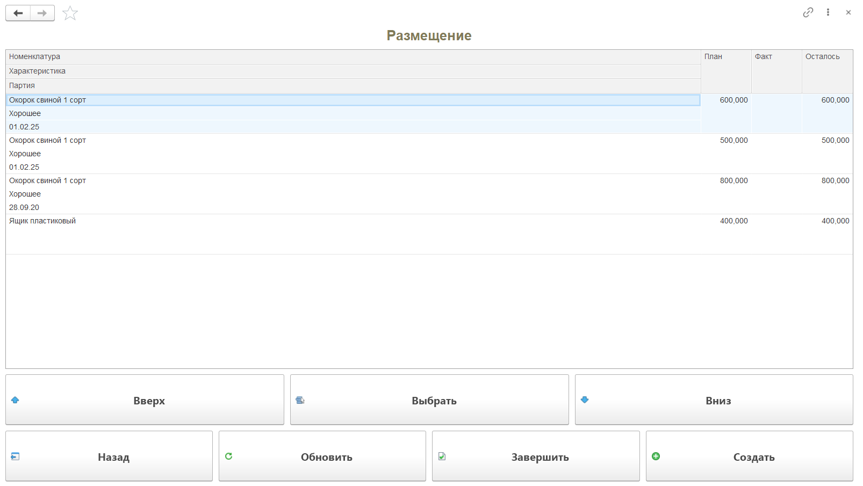Screen dimensions: 863x486
Task: Click the Номенклатура column header
Action: [34, 57]
